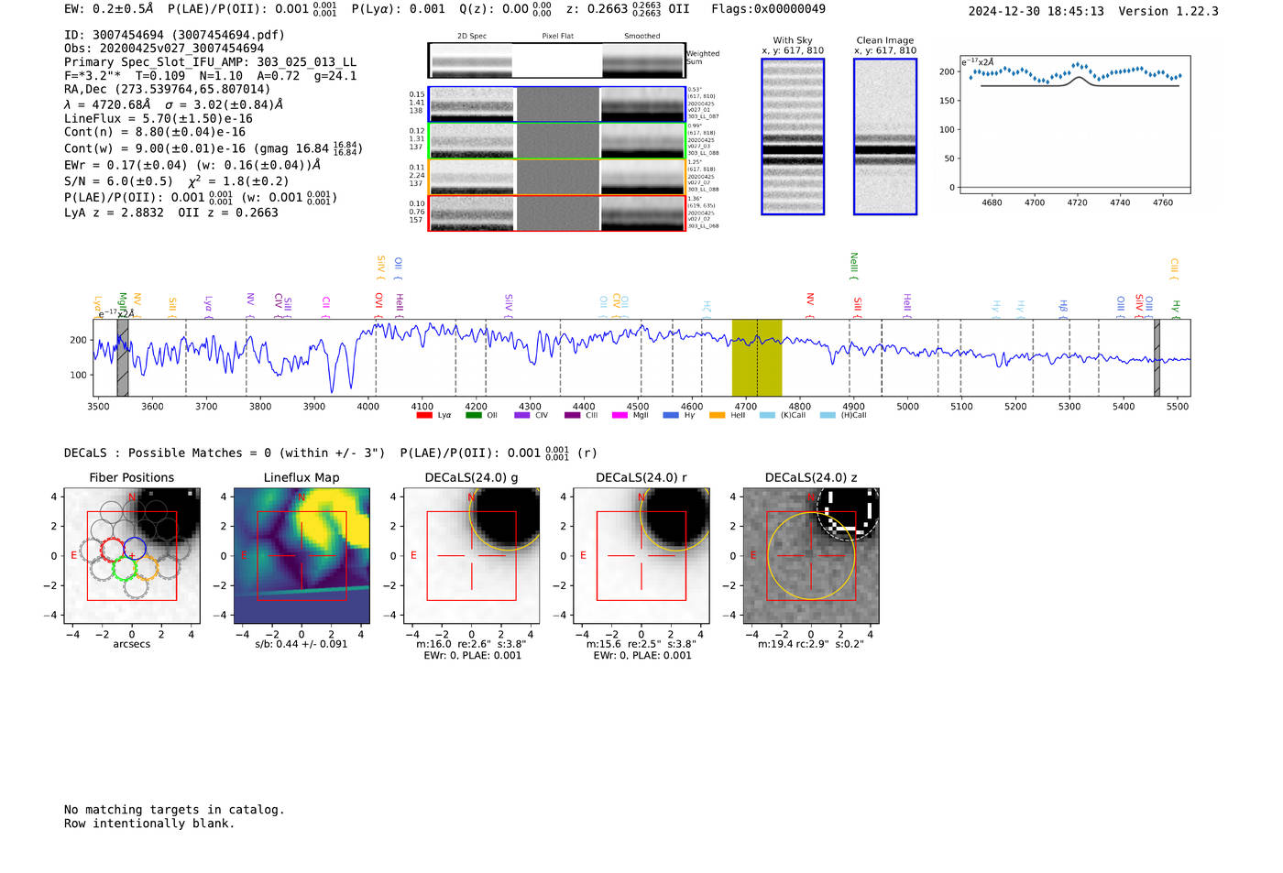
Task: Click the 2D Spec column header
Action: click(472, 37)
